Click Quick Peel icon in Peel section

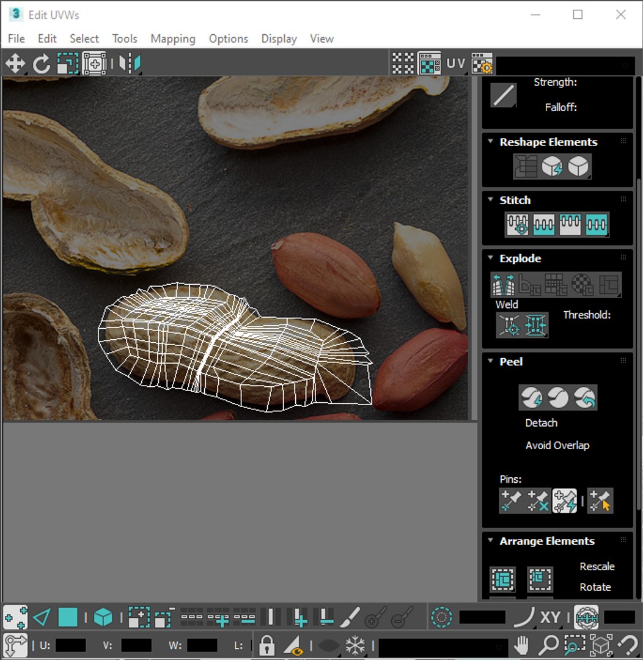click(x=531, y=398)
